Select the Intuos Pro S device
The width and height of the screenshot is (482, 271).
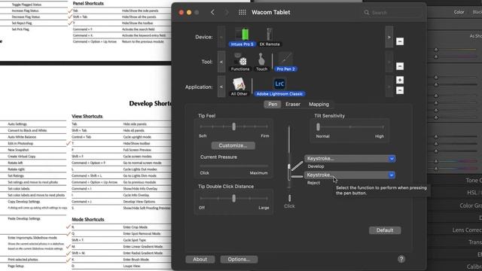pos(242,37)
